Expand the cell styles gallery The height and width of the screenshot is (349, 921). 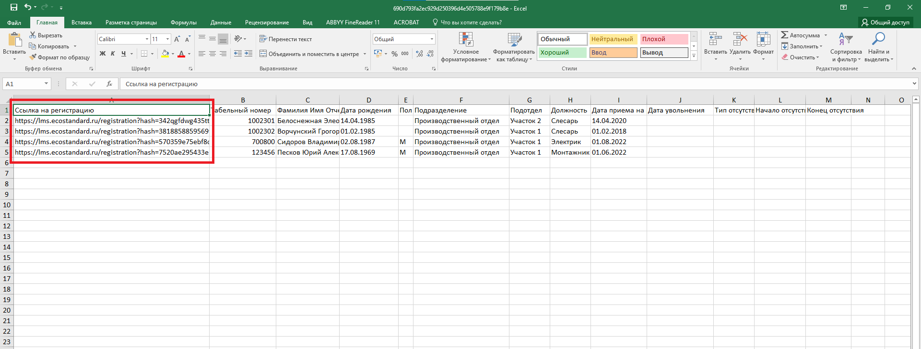click(694, 56)
